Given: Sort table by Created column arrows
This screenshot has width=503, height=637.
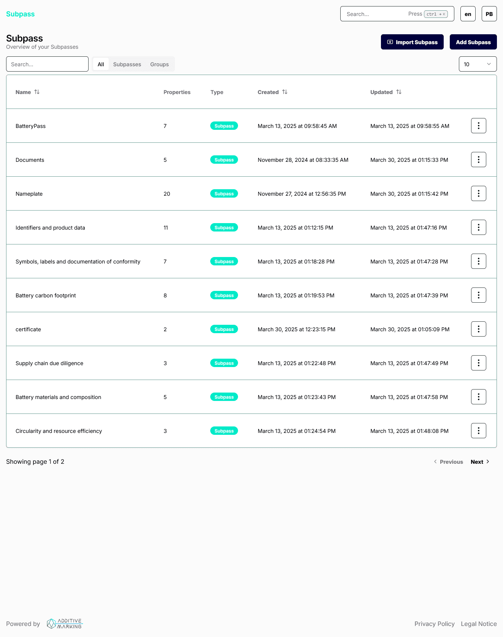Looking at the screenshot, I should (285, 92).
